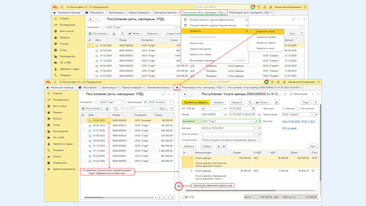Viewport: 366px width, 206px height.
Task: Open 'Администрирование' in lower window sidebar
Action: pos(64,169)
